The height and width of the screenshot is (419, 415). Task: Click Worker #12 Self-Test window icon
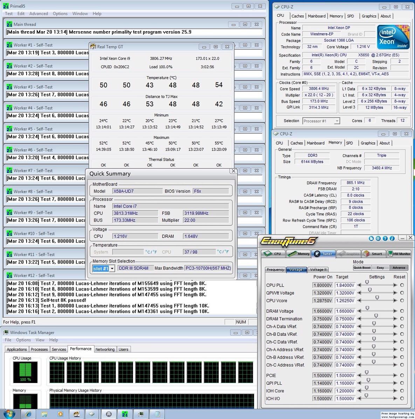tap(9, 275)
